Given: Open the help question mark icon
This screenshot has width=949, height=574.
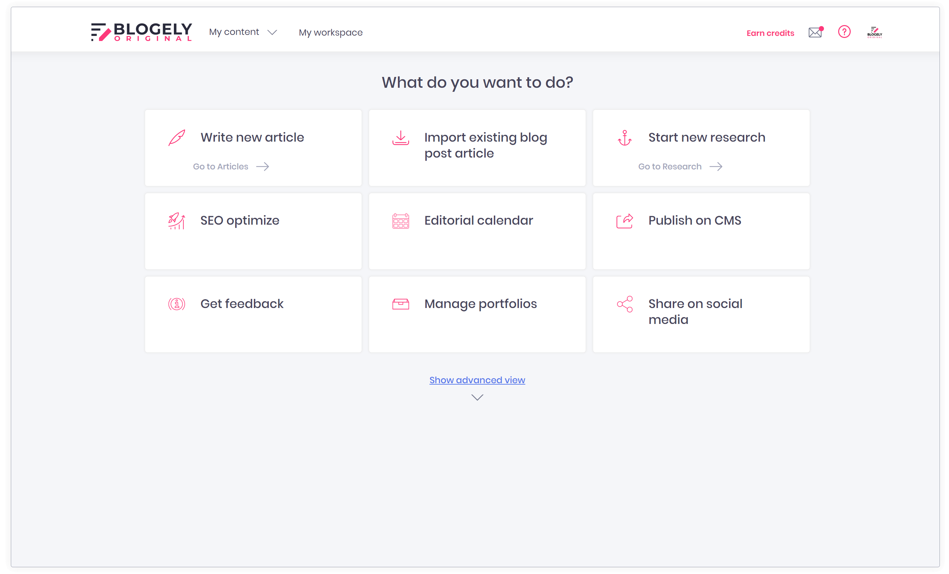Looking at the screenshot, I should point(844,32).
